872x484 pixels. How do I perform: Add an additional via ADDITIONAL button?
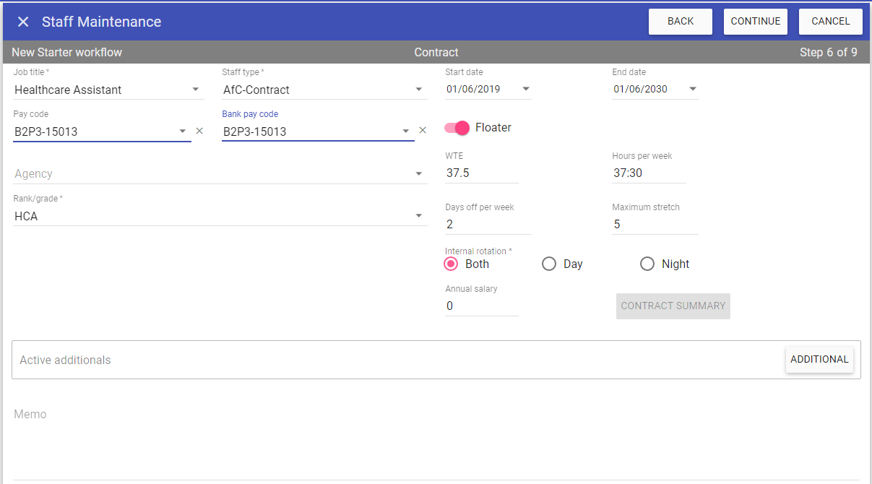(819, 360)
